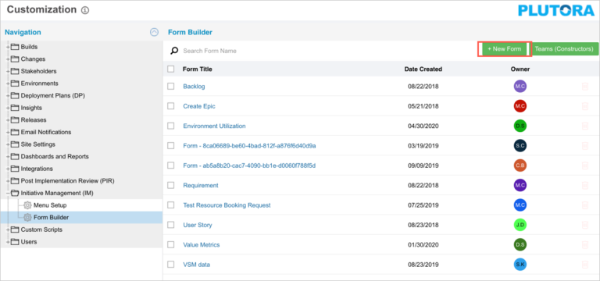Click the Builds folder icon
Screen dimensions: 600x281
(15, 47)
